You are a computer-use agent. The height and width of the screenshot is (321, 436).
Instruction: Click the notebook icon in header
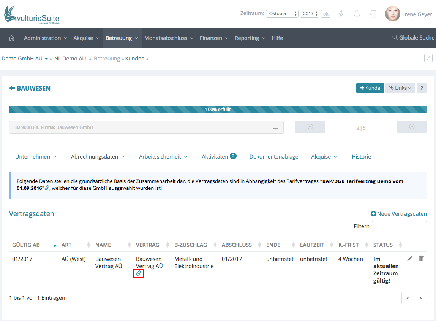pos(373,14)
